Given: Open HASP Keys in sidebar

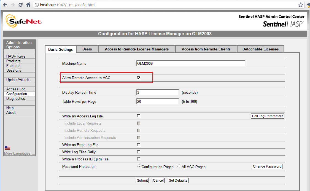Looking at the screenshot, I should [19, 56].
